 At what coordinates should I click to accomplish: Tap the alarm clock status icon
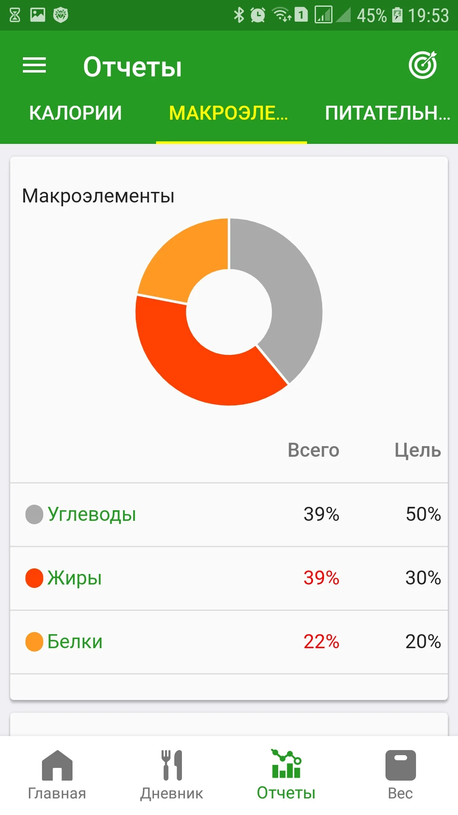click(257, 15)
